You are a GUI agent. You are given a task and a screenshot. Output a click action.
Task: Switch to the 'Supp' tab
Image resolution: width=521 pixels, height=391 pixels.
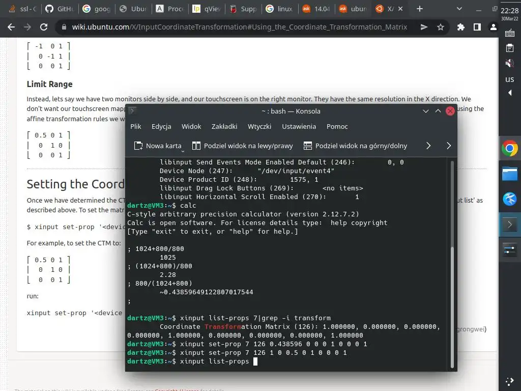point(243,9)
